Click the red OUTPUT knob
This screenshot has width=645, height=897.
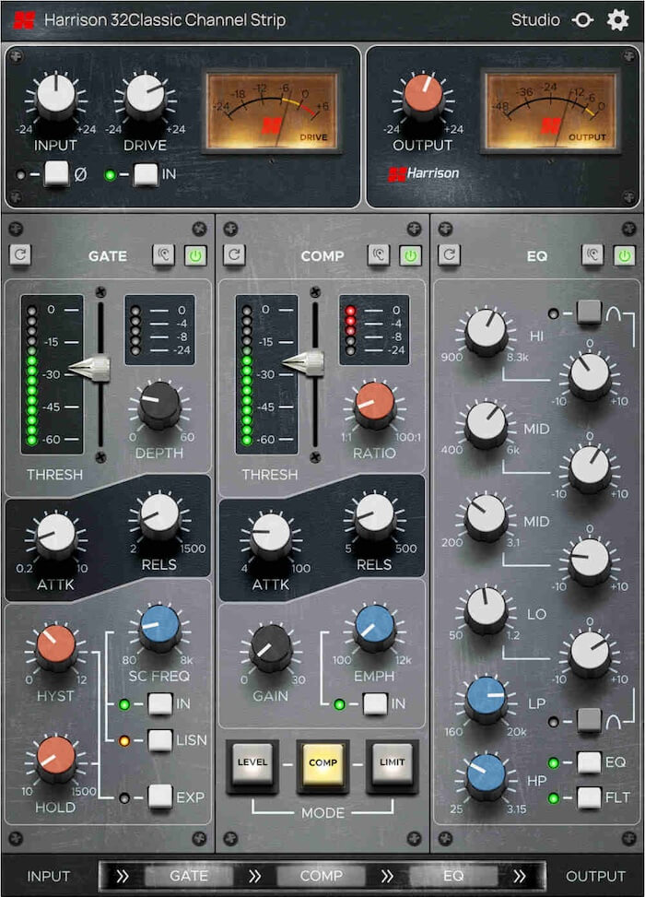422,97
